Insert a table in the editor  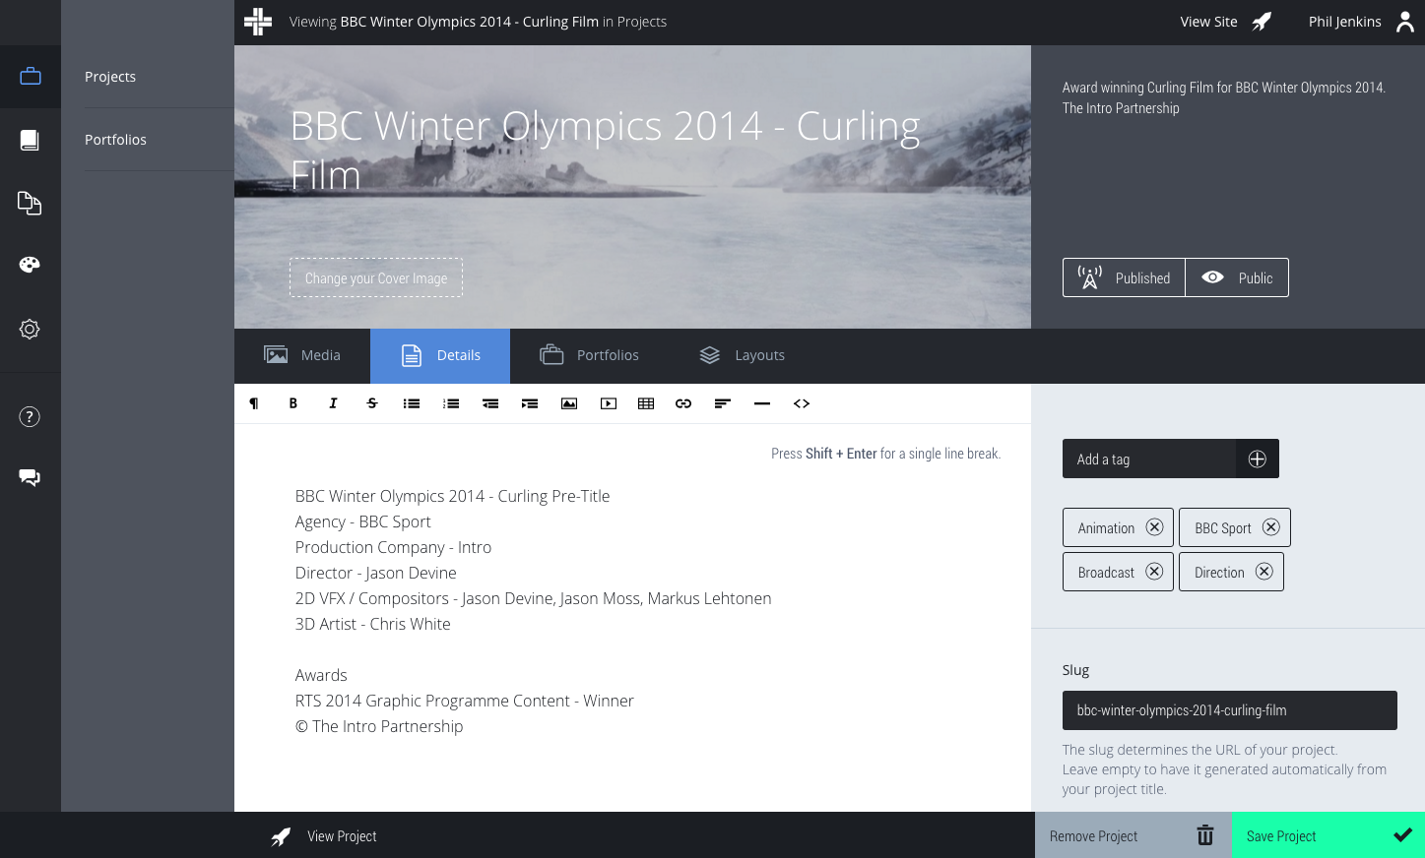click(x=646, y=403)
